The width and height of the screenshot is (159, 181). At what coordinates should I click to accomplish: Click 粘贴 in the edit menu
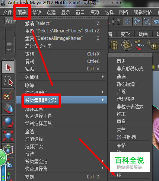tap(61, 69)
